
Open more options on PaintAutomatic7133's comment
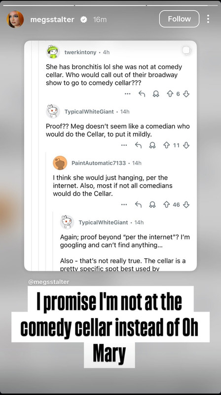(124, 204)
